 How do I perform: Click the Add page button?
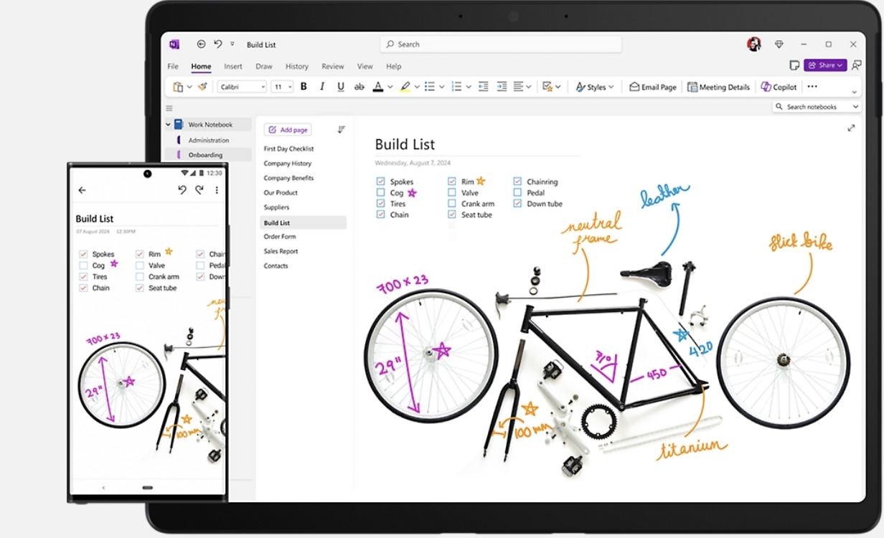[x=288, y=130]
